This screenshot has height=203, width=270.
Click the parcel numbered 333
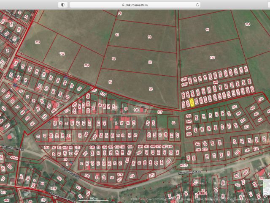[261, 99]
